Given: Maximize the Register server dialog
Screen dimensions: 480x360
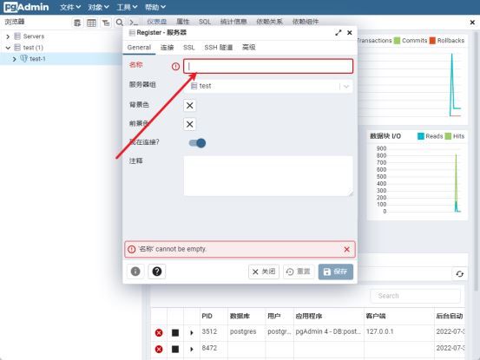Looking at the screenshot, I should coord(339,33).
